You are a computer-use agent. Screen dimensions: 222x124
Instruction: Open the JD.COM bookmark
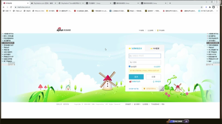[38, 11]
